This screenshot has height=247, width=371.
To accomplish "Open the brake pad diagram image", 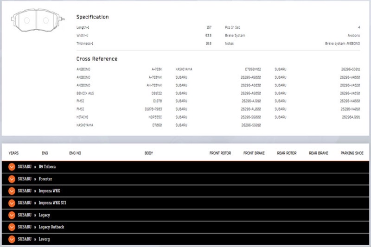I will tap(38, 20).
